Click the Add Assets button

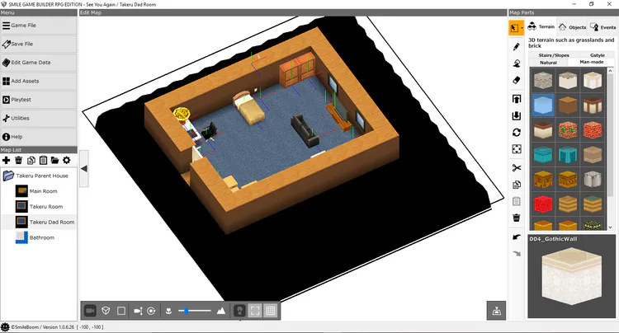point(38,81)
